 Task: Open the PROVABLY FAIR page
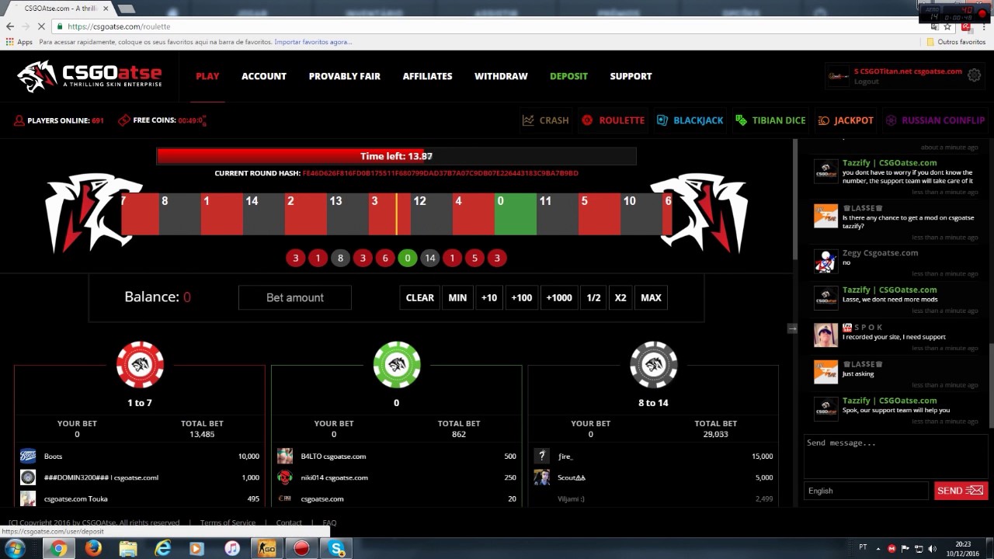[x=345, y=76]
